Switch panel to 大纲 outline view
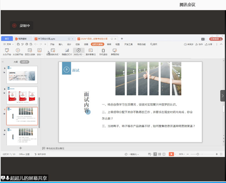Image resolution: width=226 pixels, height=183 pixels. tap(16, 62)
